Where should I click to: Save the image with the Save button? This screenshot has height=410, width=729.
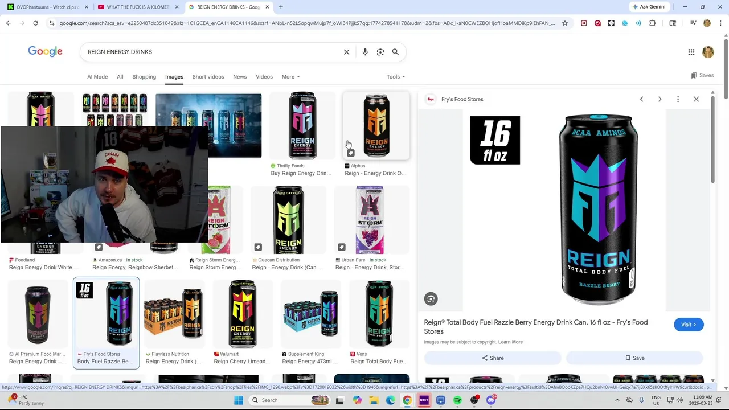pyautogui.click(x=634, y=358)
